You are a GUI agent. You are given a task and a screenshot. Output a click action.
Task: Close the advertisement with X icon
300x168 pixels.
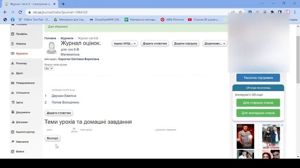click(x=282, y=125)
